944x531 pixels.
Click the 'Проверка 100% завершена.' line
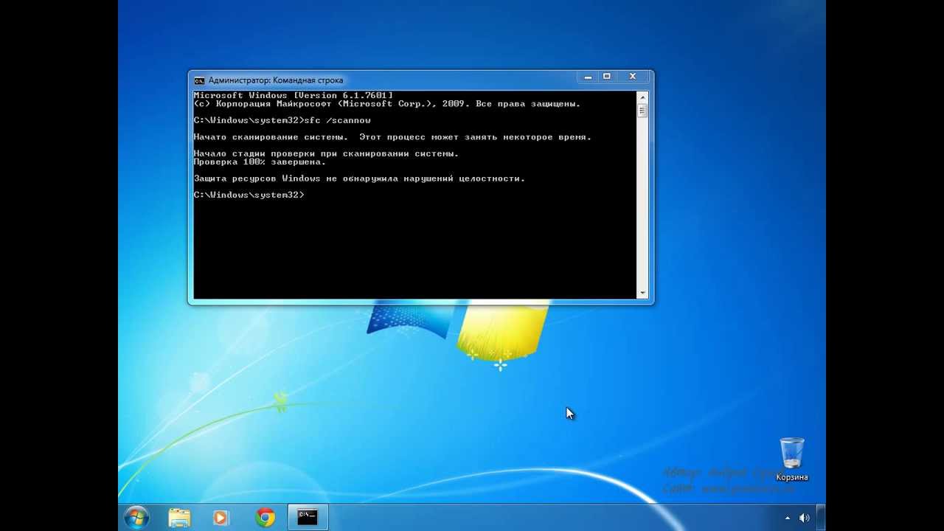(x=260, y=162)
